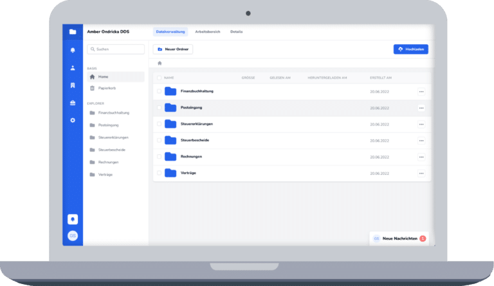The height and width of the screenshot is (286, 494).
Task: Check the Rechnungen row checkbox
Action: click(159, 157)
